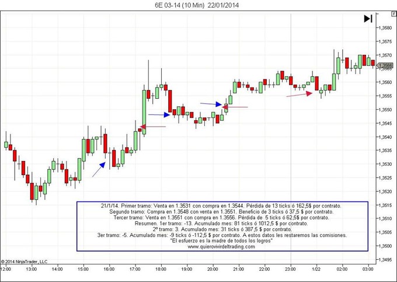Click the 12:00 label on time axis
397x282 pixels.
(x=5, y=269)
